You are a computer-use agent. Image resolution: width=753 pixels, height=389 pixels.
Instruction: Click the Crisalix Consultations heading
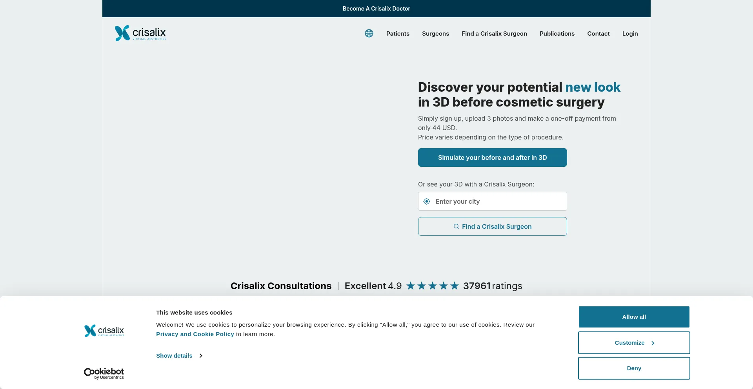(x=281, y=286)
